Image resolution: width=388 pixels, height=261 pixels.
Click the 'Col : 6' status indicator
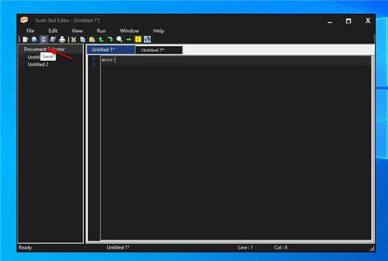pyautogui.click(x=281, y=247)
